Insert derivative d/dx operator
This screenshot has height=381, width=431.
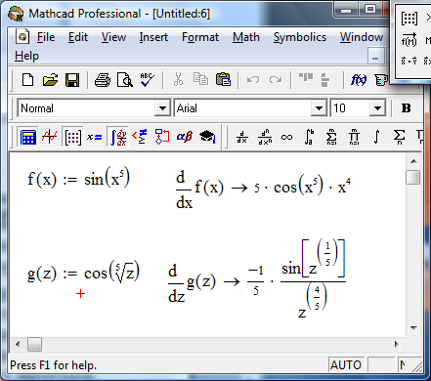pos(242,137)
